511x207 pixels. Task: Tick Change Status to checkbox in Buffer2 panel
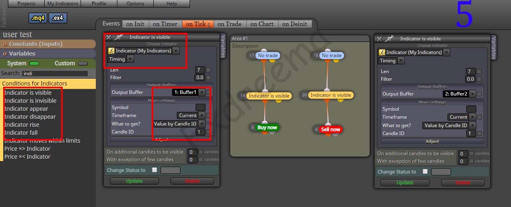(425, 171)
